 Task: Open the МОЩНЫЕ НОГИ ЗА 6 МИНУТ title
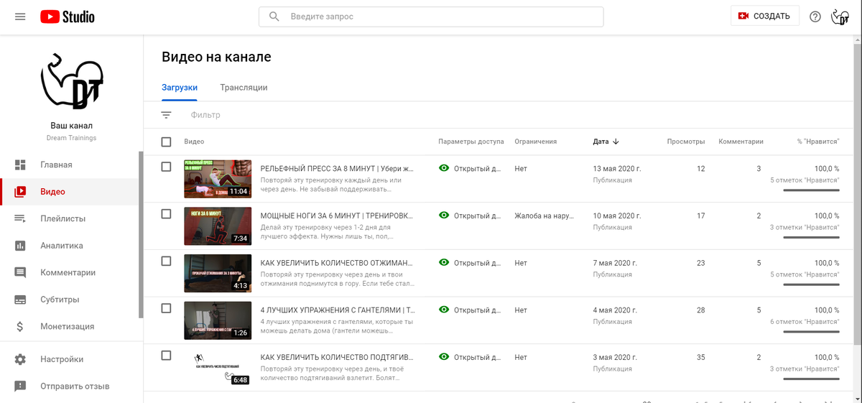coord(337,216)
